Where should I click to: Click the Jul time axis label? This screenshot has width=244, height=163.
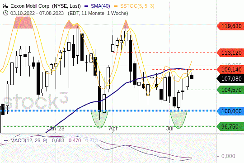point(169,129)
